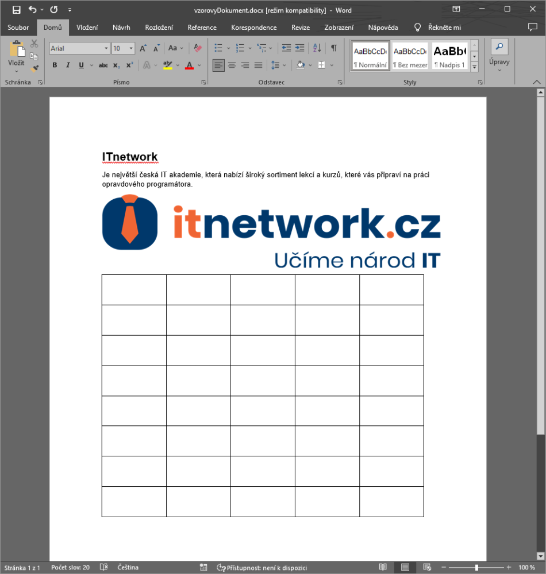
Task: Open ribbon display options icon
Action: click(x=456, y=9)
